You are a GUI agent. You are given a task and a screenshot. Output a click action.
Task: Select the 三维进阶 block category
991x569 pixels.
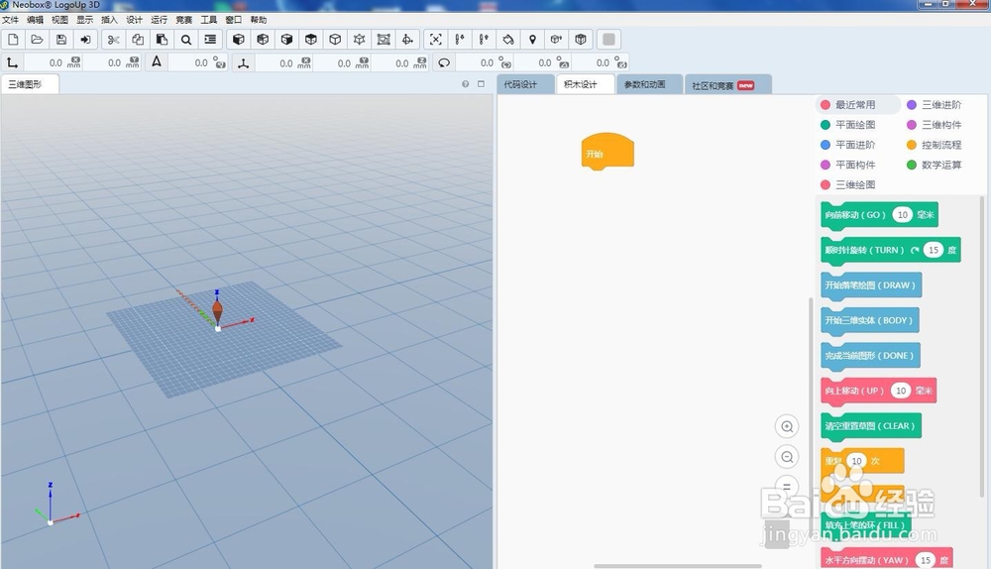pos(935,105)
